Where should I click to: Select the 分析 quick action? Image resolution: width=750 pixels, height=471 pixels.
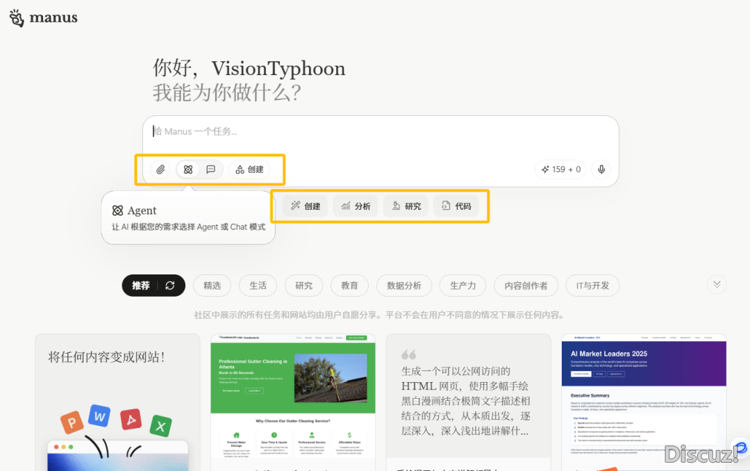click(356, 206)
